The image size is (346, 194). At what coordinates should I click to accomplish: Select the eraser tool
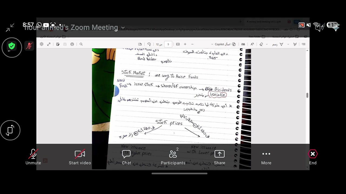pos(261,44)
